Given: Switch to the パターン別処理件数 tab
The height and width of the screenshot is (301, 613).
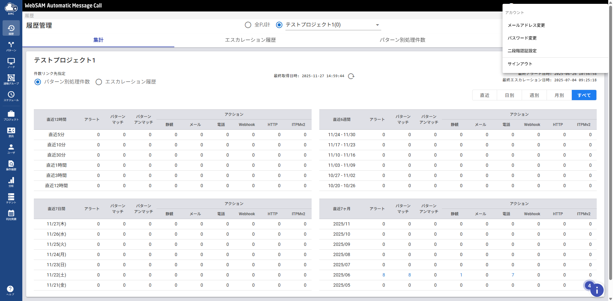Looking at the screenshot, I should pos(402,40).
